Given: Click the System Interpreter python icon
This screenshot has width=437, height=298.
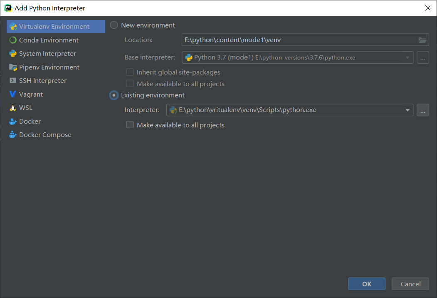Looking at the screenshot, I should coord(13,54).
